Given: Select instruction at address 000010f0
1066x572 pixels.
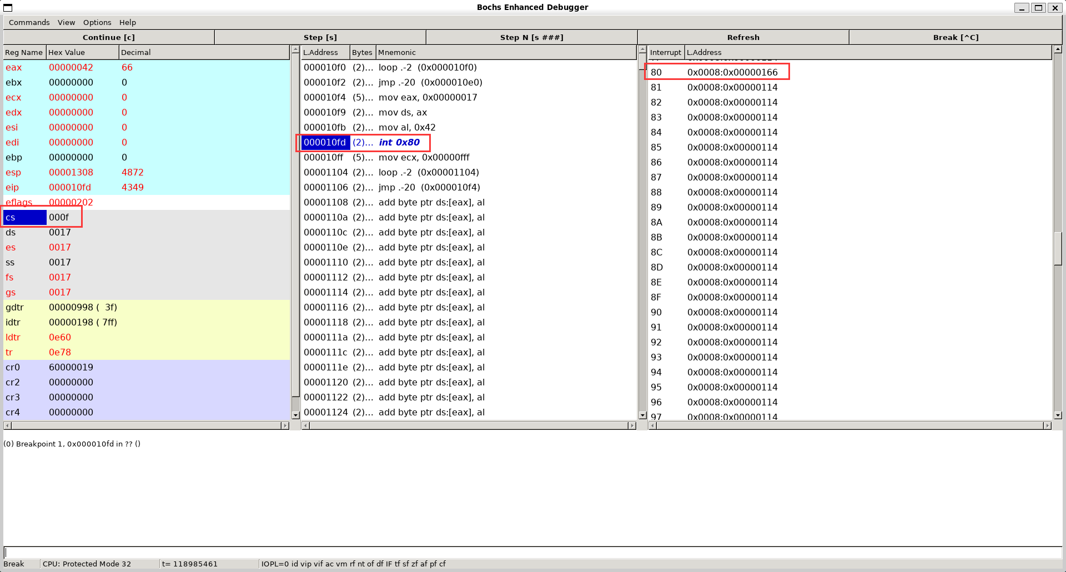Looking at the screenshot, I should (x=469, y=67).
